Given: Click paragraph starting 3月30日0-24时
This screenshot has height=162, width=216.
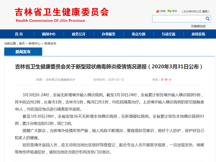Looking at the screenshot, I should pos(110,102).
